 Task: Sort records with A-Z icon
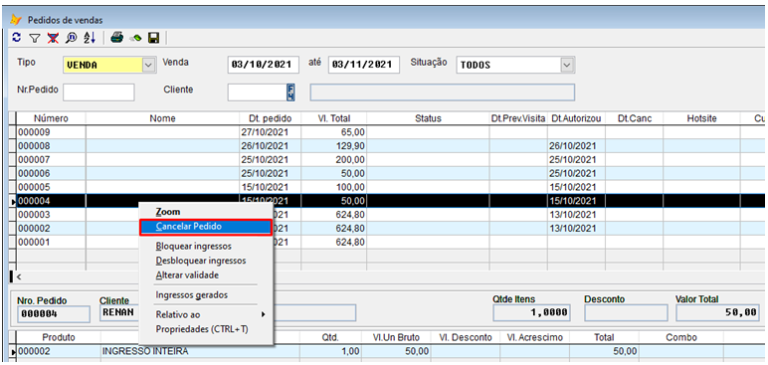click(x=90, y=38)
